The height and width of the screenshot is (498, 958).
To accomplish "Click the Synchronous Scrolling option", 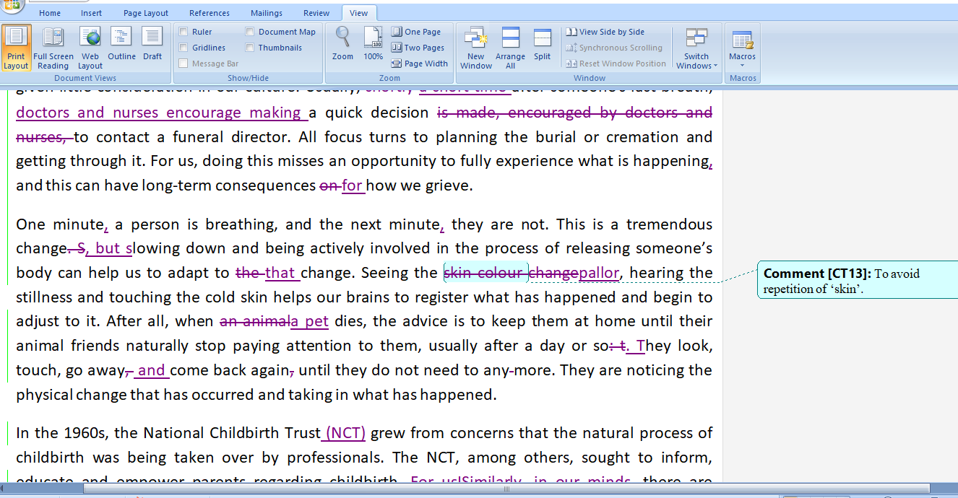I will coord(614,48).
